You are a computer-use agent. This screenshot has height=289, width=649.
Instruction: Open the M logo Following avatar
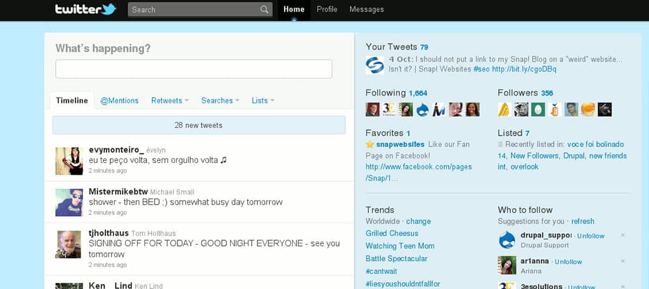(439, 109)
